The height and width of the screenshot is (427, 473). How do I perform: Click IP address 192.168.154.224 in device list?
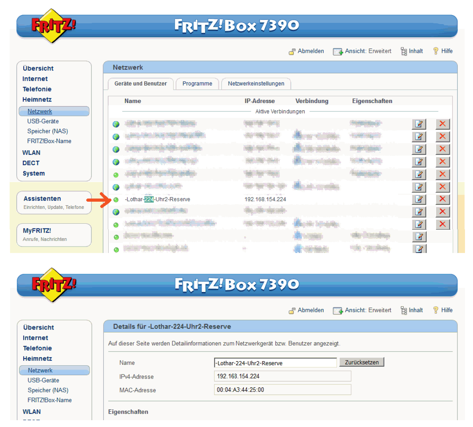click(265, 200)
